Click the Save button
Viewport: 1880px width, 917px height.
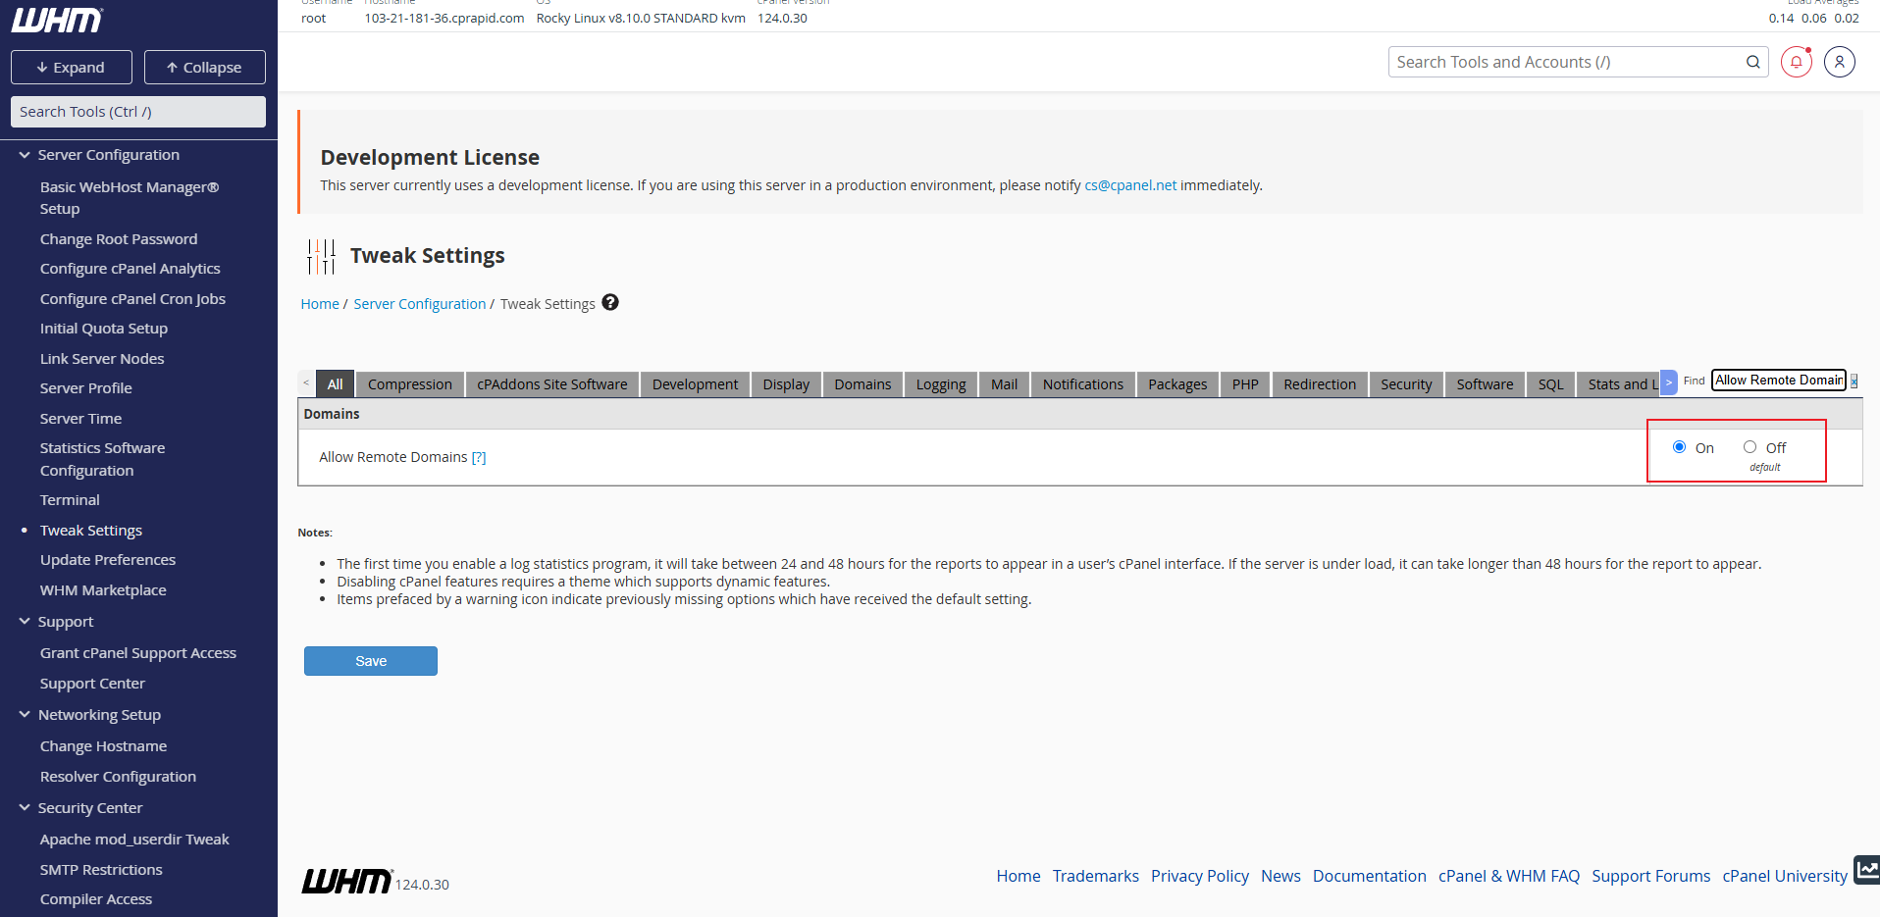point(371,661)
